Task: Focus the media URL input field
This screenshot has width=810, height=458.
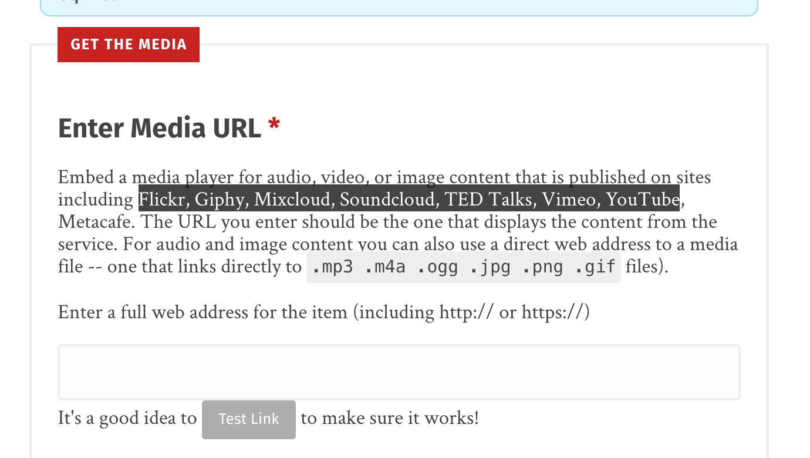Action: [399, 372]
